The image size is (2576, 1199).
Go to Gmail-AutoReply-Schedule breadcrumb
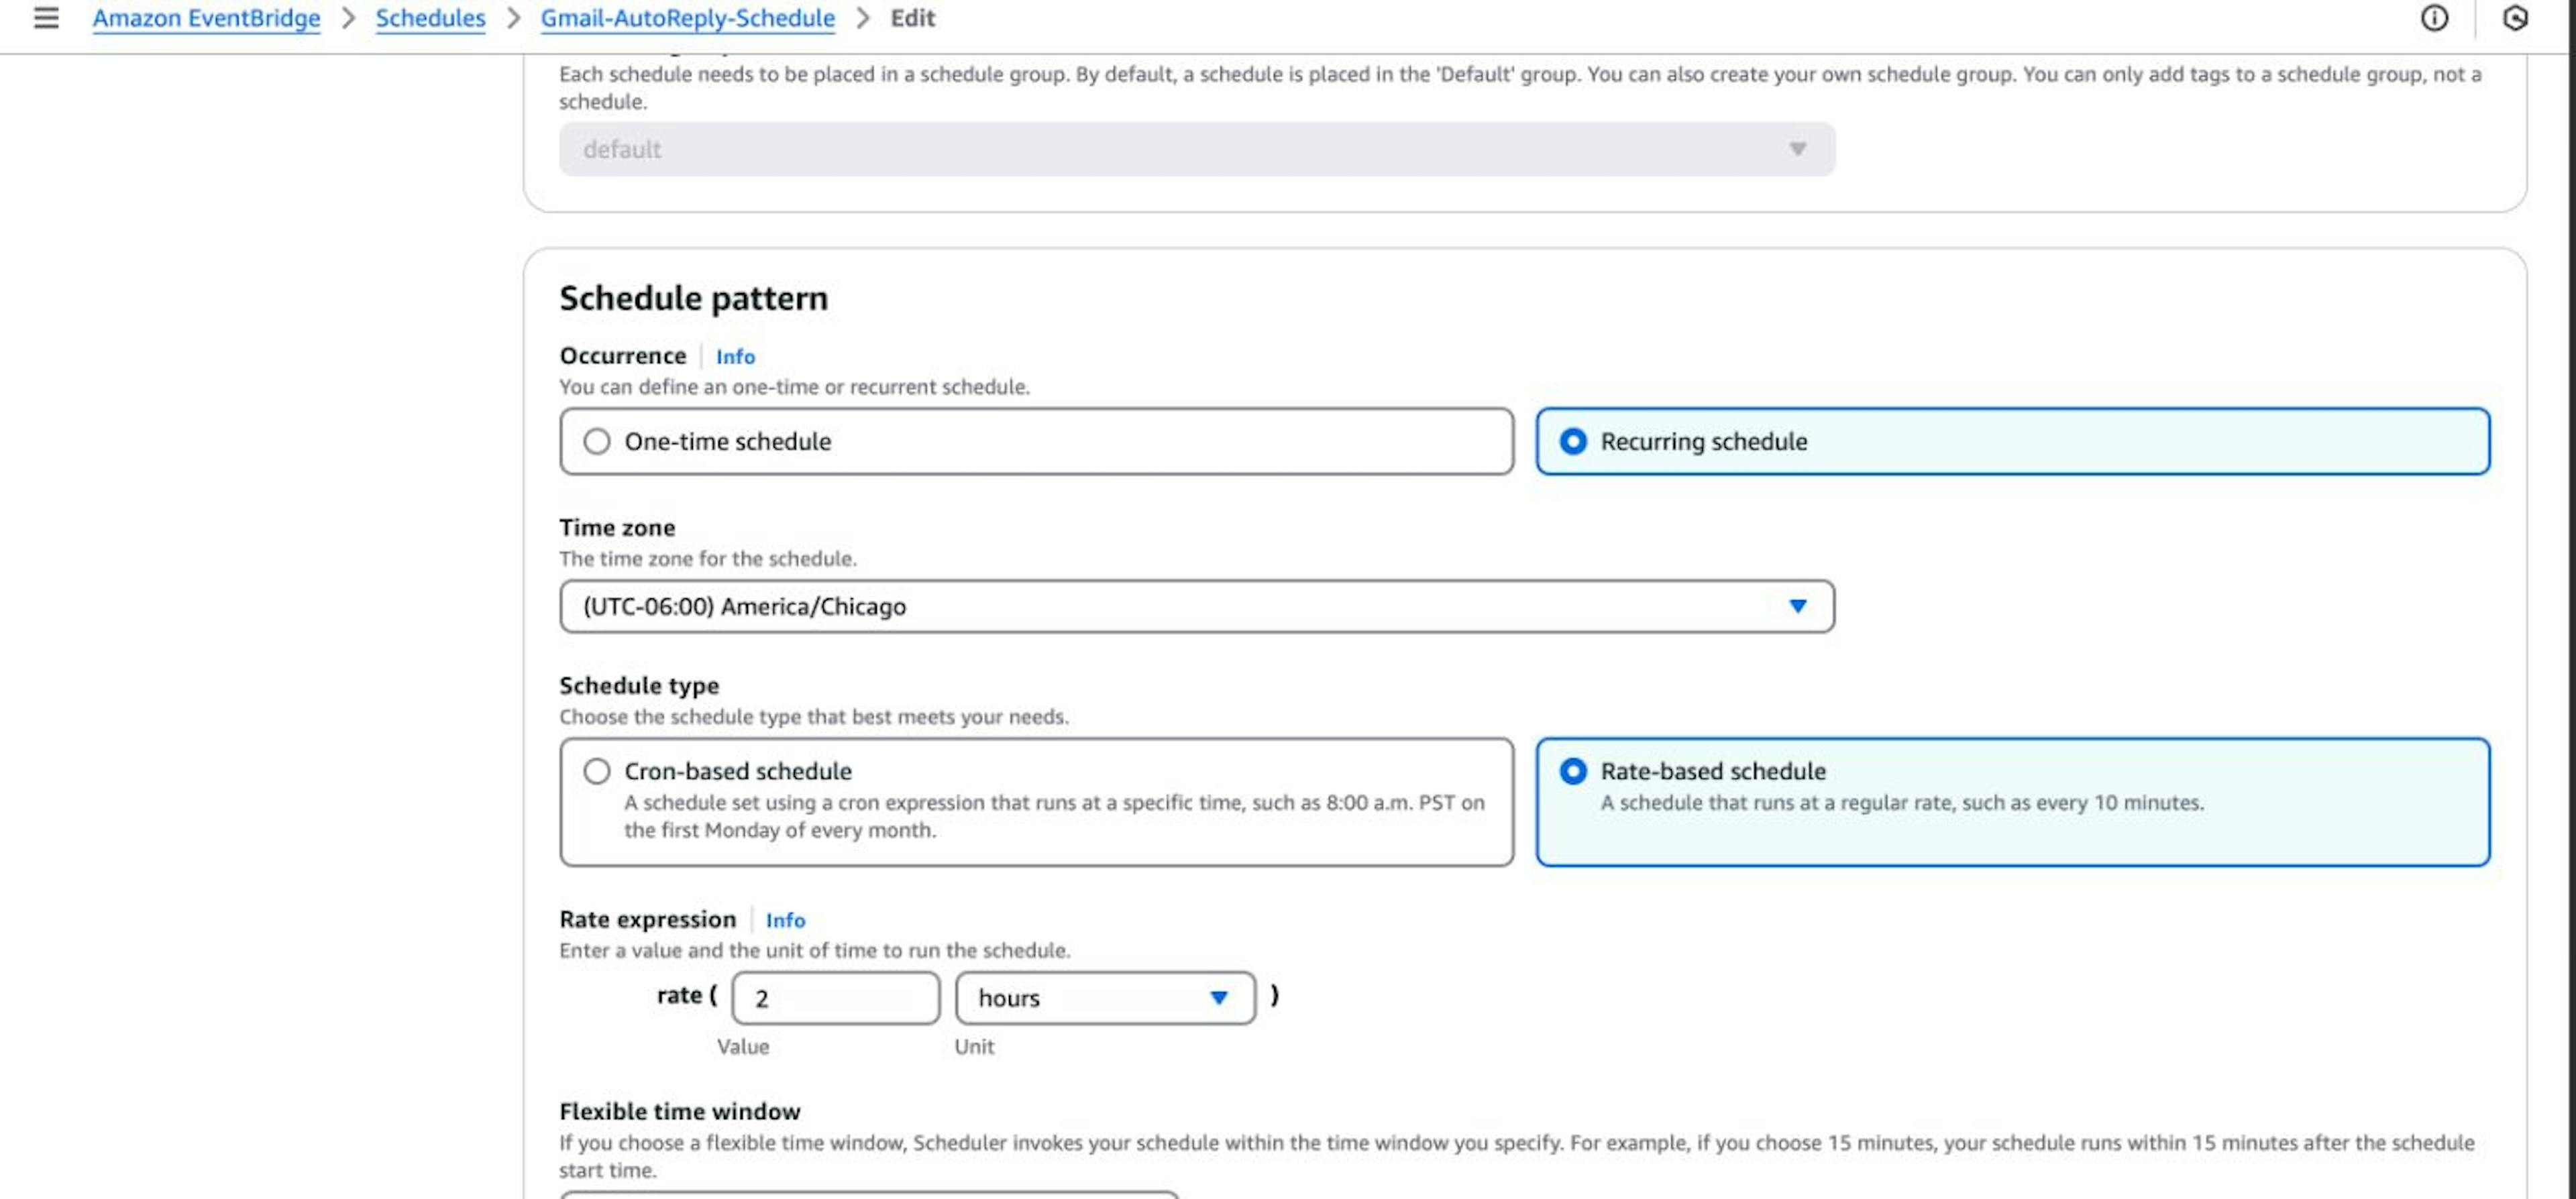click(687, 18)
